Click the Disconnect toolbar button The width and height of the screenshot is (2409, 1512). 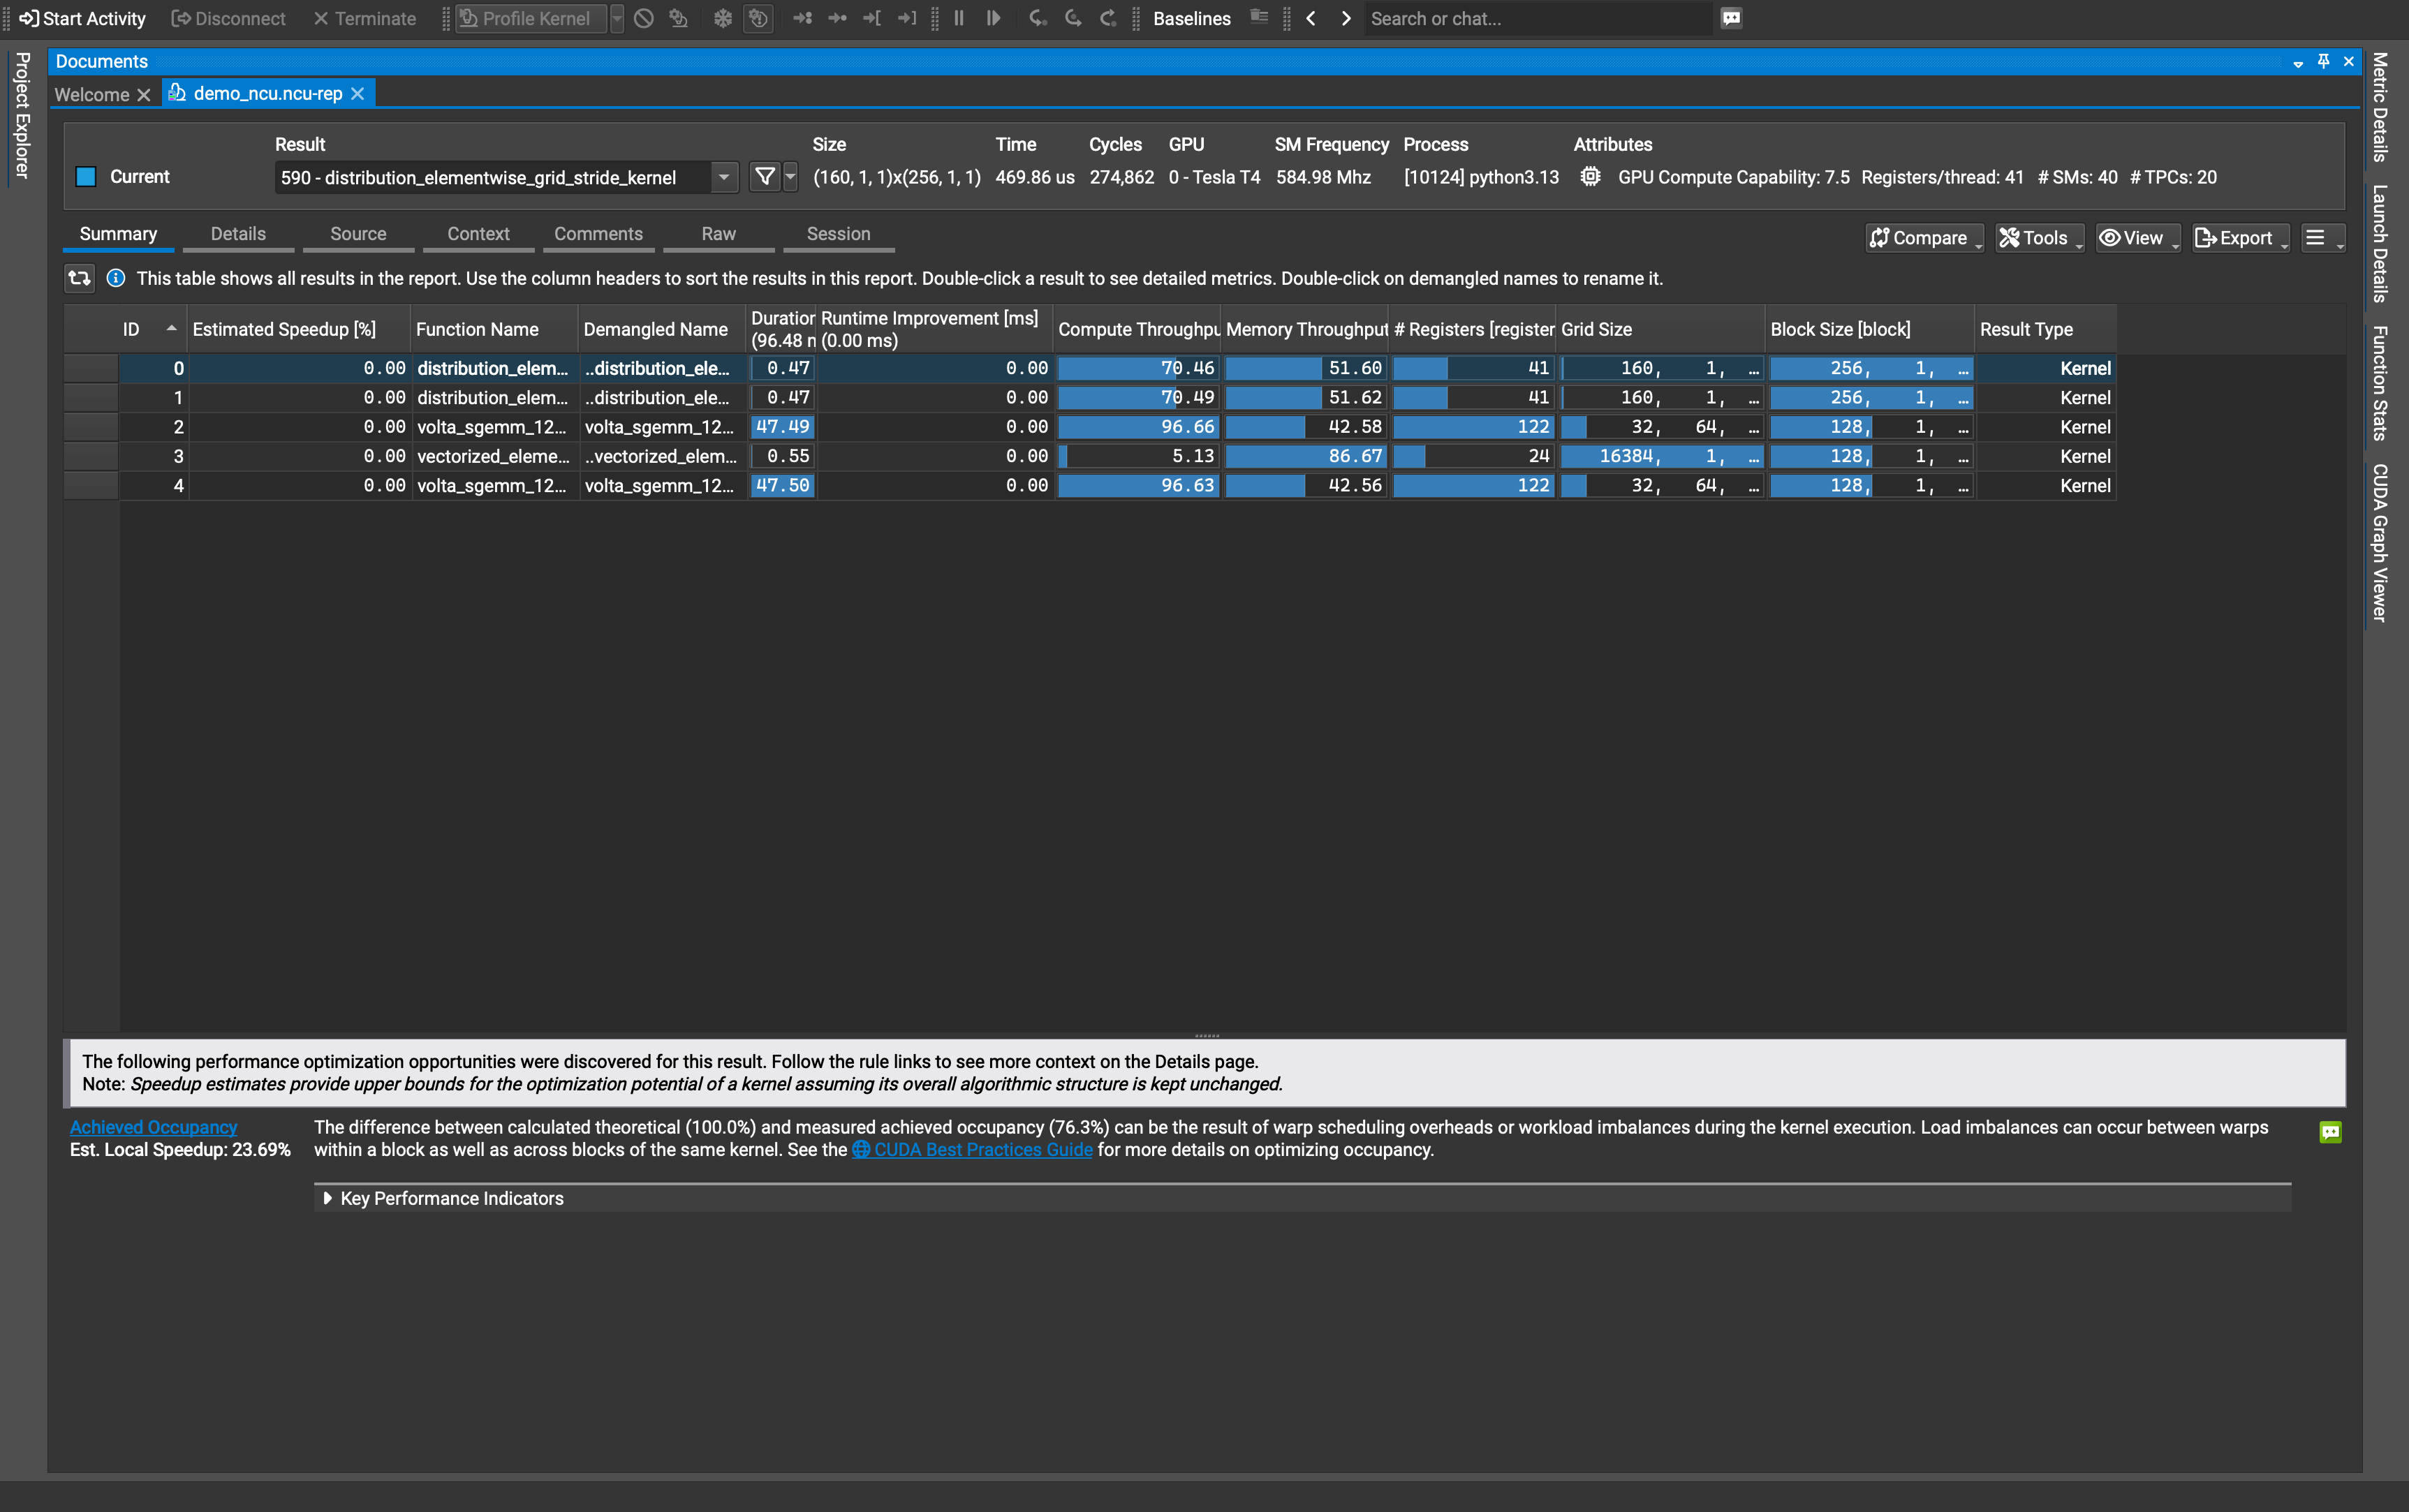coord(228,18)
